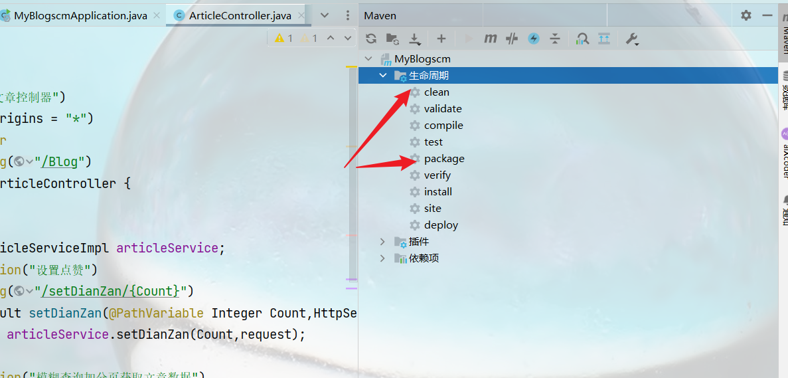Image resolution: width=788 pixels, height=378 pixels.
Task: Switch to MyBlogscmApplication.java tab
Action: [x=80, y=15]
